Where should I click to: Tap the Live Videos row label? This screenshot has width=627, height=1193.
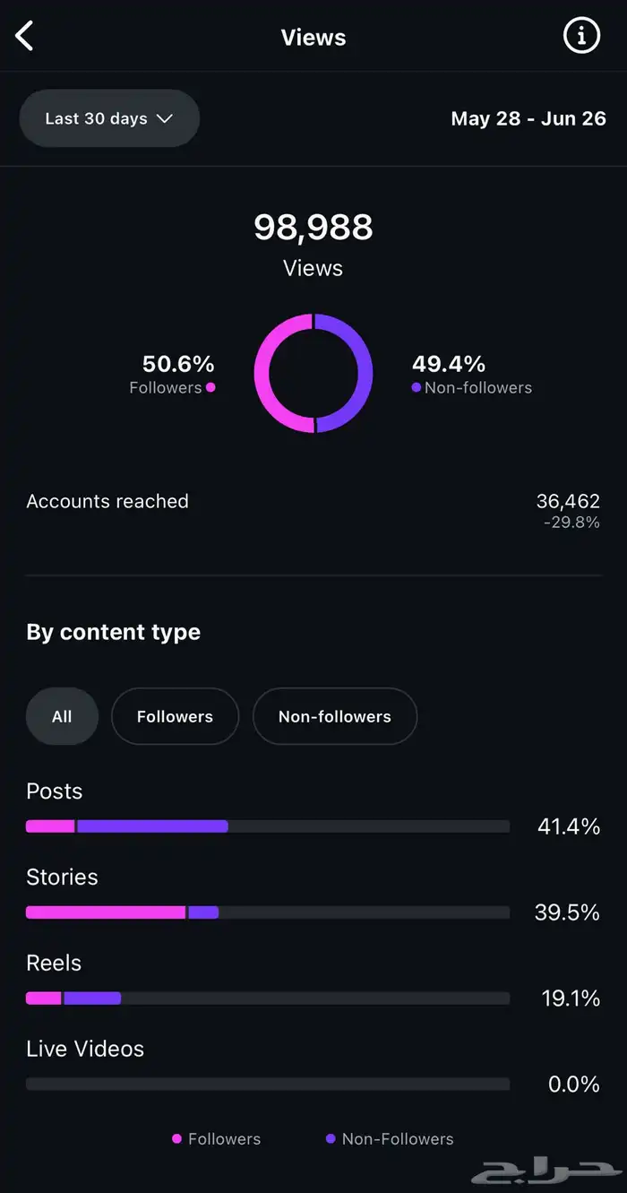85,1049
